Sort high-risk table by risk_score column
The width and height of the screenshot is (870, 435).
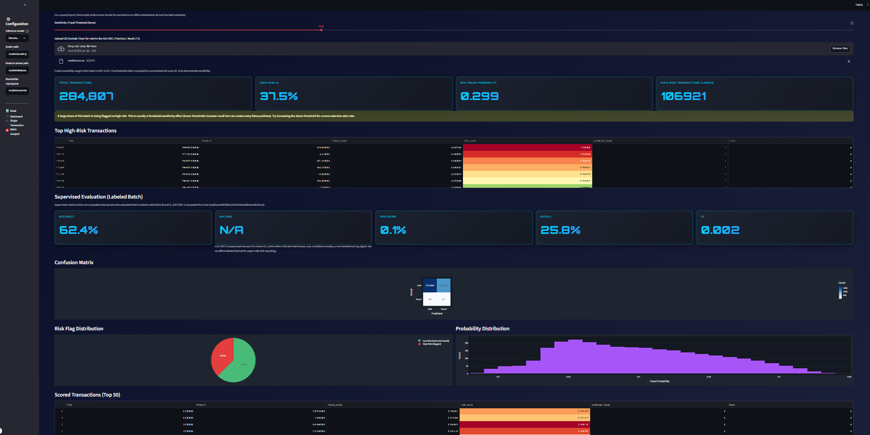click(527, 141)
